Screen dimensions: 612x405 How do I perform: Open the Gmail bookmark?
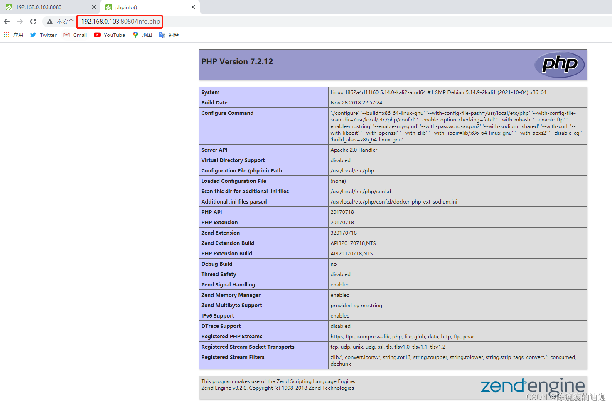point(75,35)
